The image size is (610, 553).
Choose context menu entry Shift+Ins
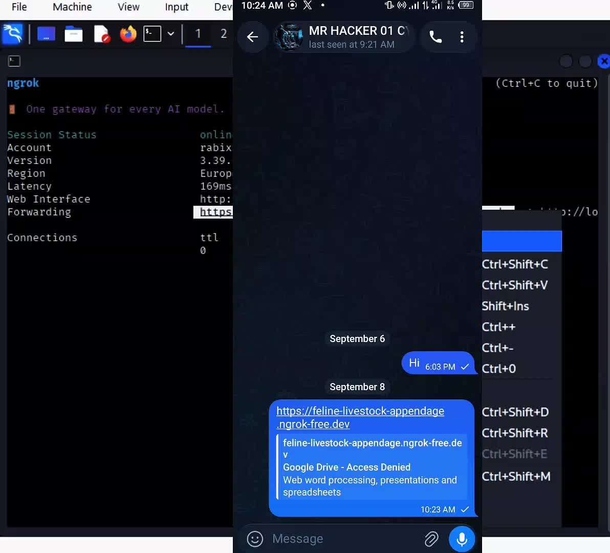(506, 306)
